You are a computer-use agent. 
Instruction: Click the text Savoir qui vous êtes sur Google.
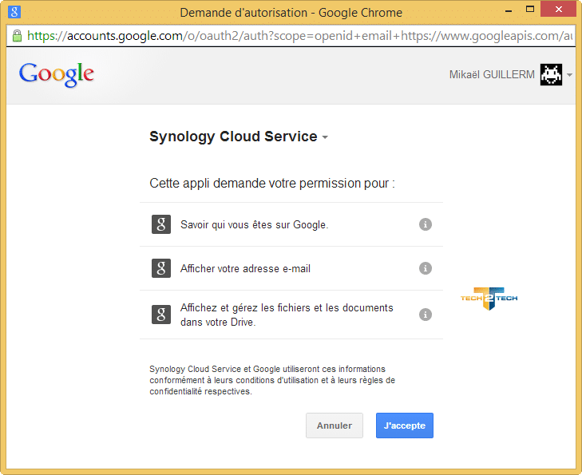254,224
